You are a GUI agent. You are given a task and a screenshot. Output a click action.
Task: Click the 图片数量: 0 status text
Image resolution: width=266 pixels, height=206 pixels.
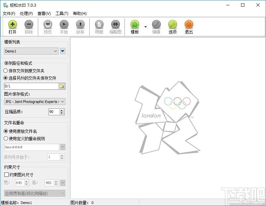[x=82, y=203]
